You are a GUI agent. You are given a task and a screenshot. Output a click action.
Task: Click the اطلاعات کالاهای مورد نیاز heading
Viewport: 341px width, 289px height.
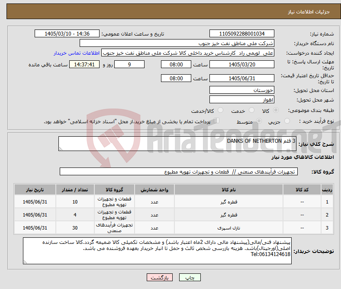click(x=302, y=157)
